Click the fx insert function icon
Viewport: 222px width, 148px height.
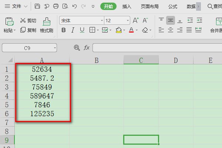pos(87,48)
